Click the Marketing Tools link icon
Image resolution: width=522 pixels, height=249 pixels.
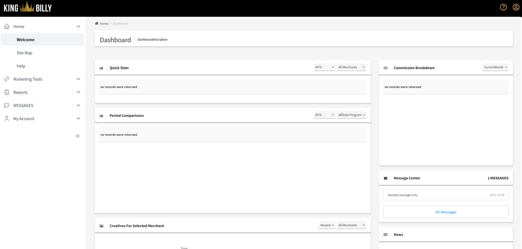7,79
